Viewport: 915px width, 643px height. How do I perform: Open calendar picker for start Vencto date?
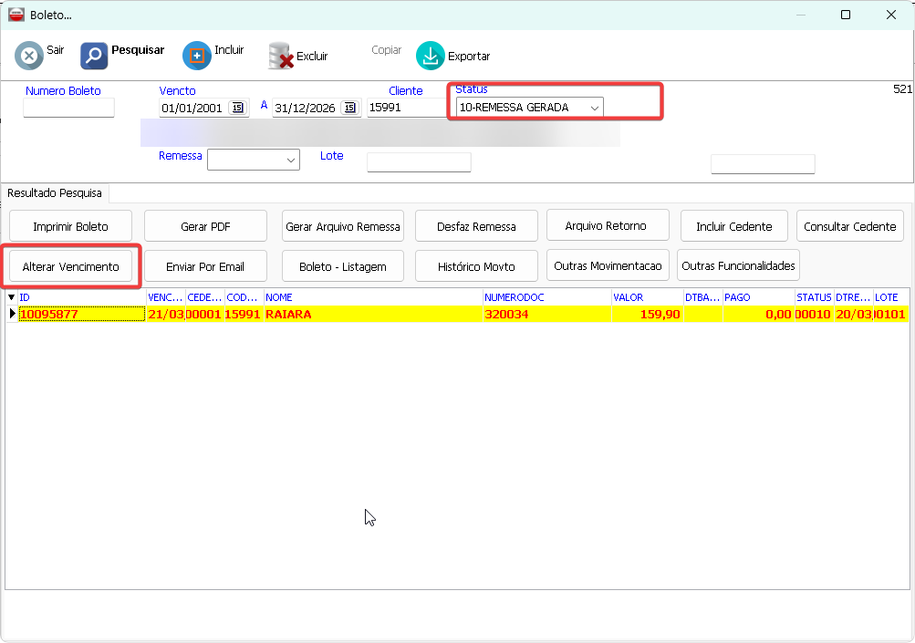pyautogui.click(x=237, y=108)
